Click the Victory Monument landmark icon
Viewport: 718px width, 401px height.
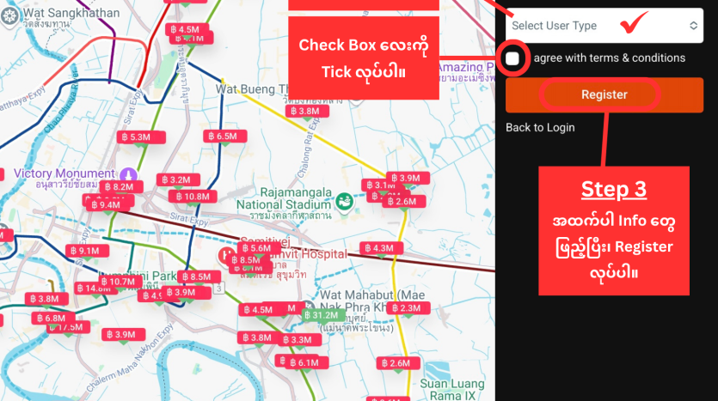[x=128, y=174]
